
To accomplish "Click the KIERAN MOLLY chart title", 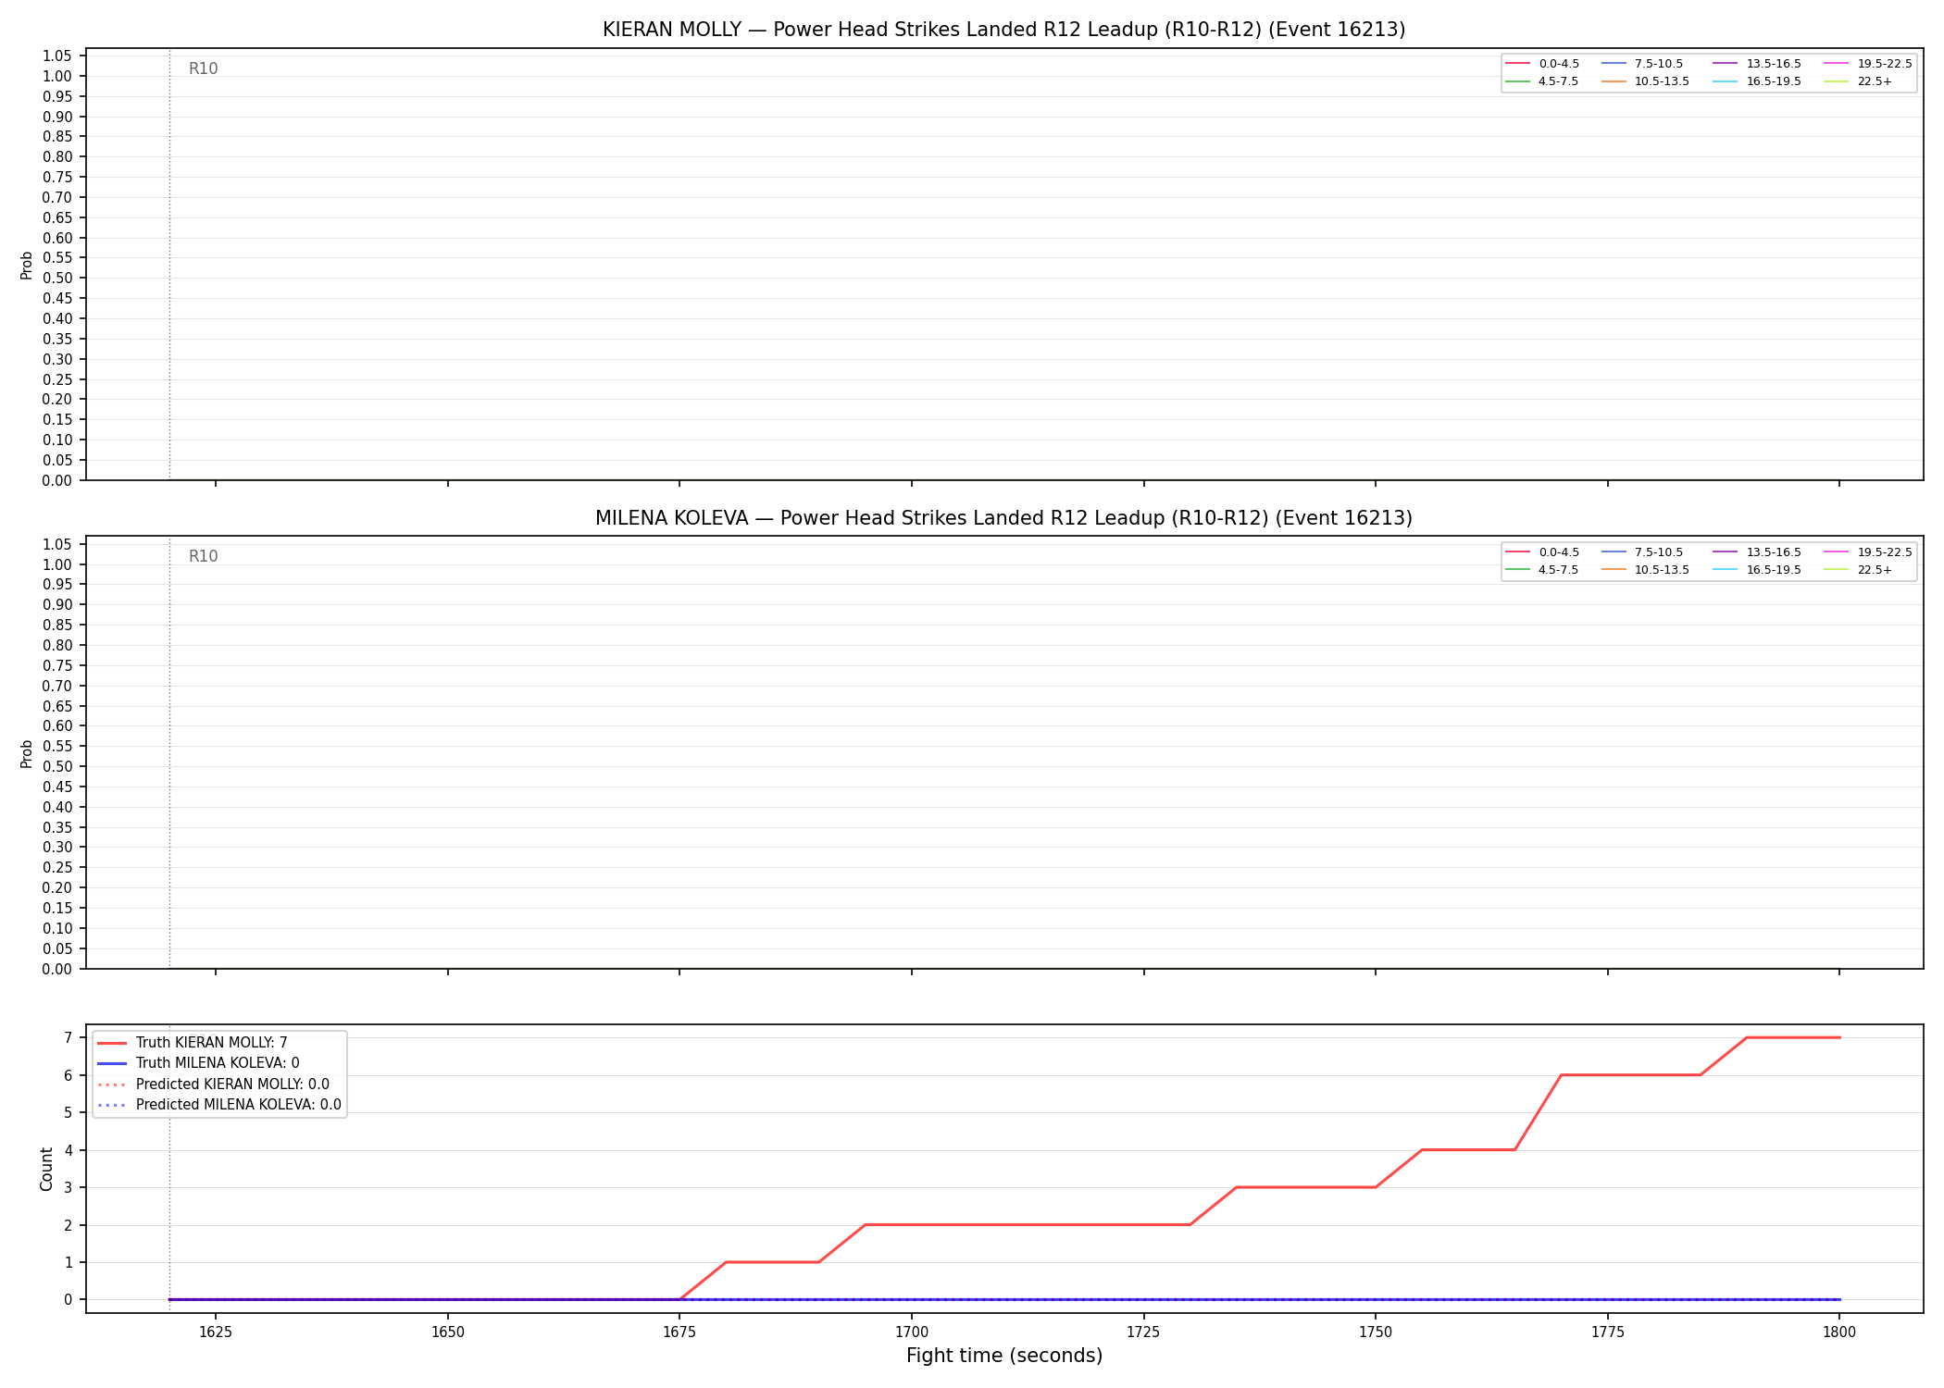I will [1004, 30].
